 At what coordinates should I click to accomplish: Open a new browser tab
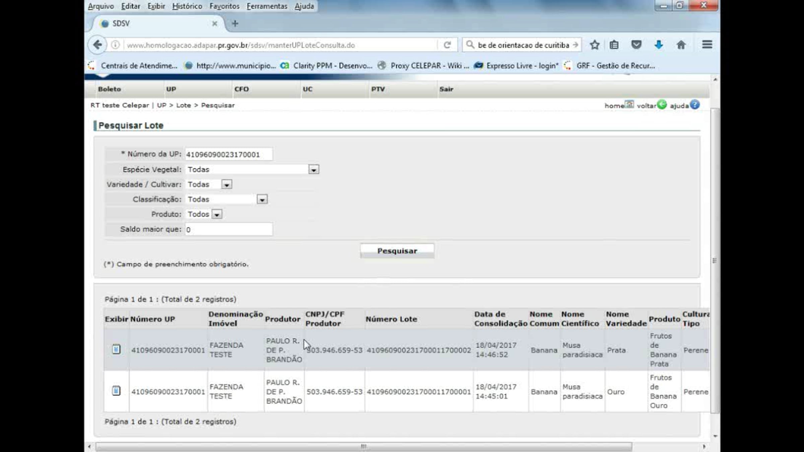(x=235, y=23)
